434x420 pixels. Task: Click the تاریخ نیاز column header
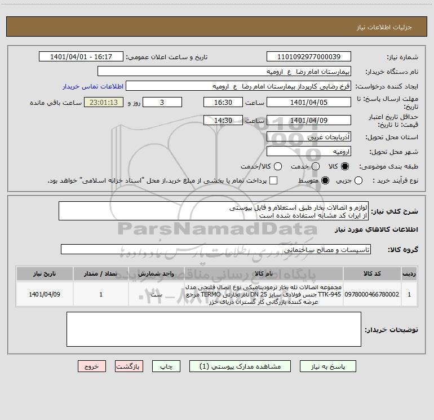click(45, 273)
